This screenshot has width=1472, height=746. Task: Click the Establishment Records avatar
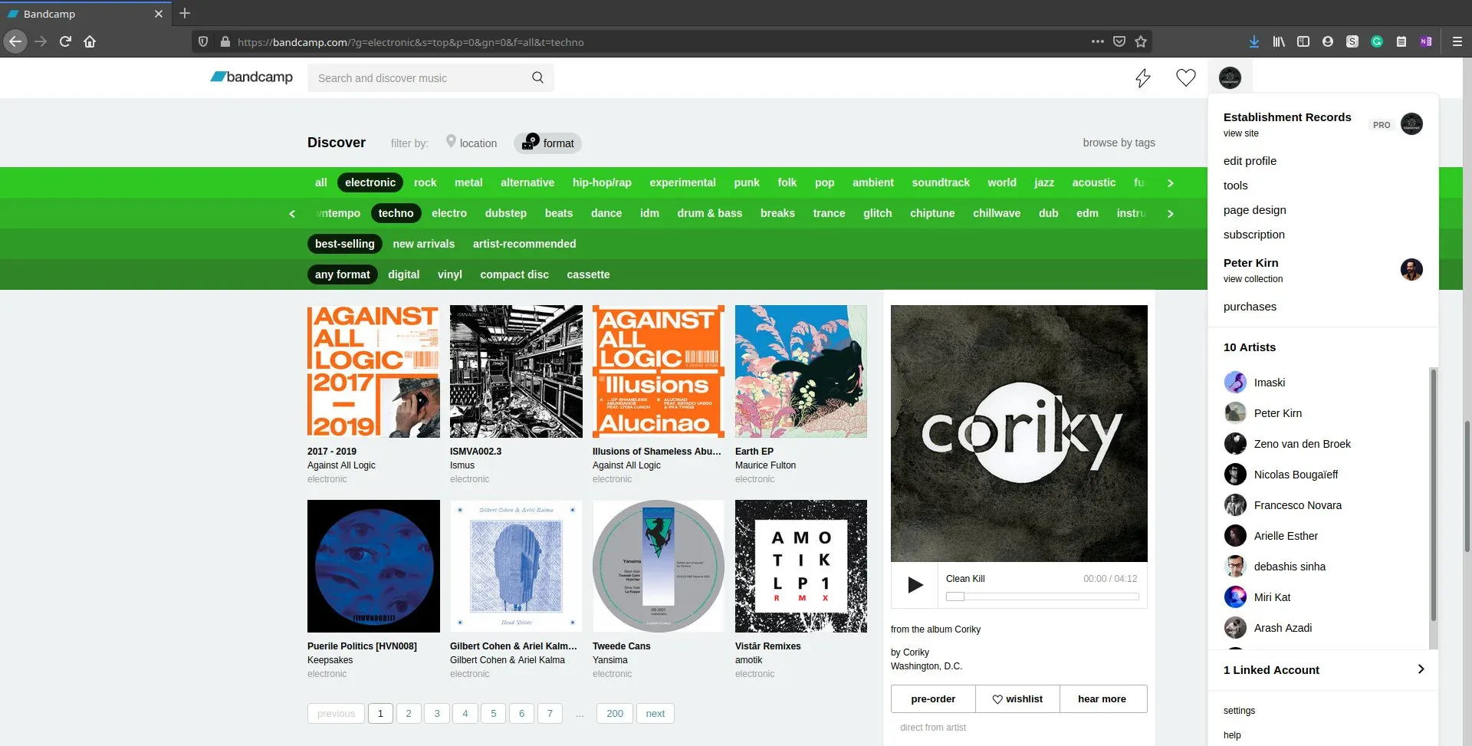pyautogui.click(x=1411, y=123)
